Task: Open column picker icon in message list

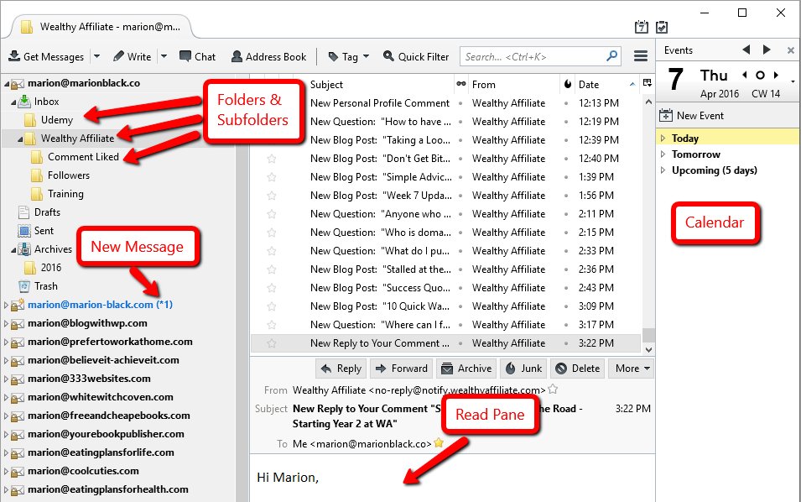Action: point(648,83)
